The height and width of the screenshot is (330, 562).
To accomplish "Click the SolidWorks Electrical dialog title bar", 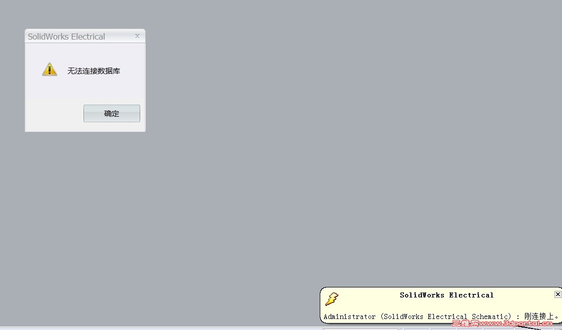I will click(85, 36).
